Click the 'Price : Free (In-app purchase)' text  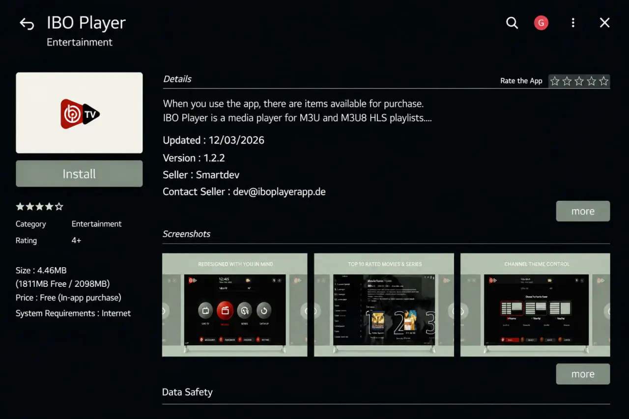(x=68, y=298)
